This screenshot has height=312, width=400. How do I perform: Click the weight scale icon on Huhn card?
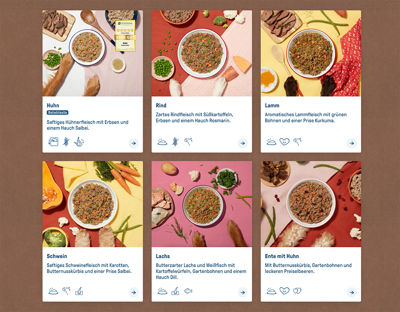53,142
